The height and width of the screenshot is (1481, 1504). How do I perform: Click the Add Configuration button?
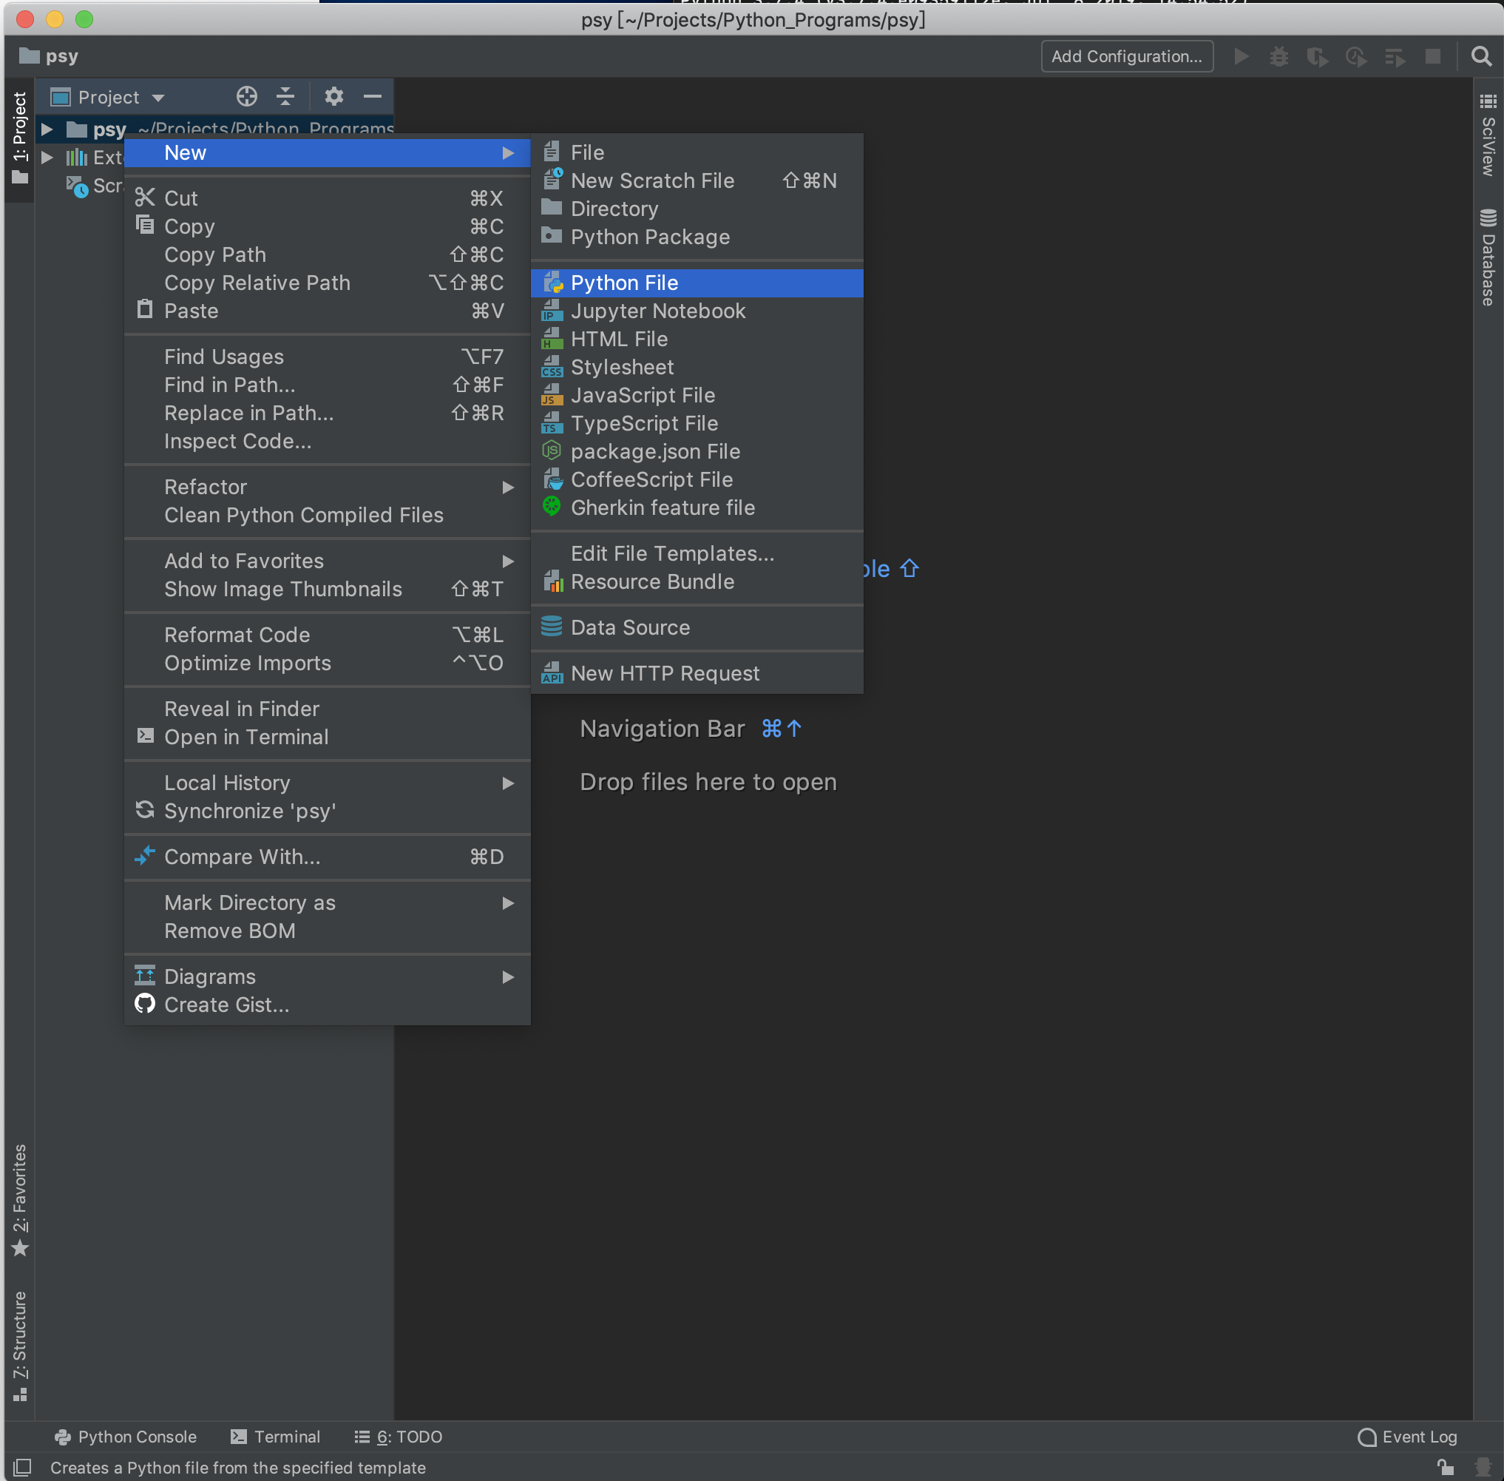click(1126, 57)
